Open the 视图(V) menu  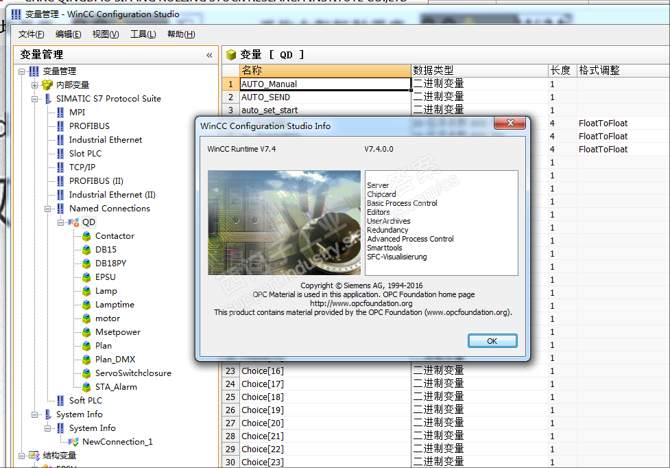coord(106,34)
